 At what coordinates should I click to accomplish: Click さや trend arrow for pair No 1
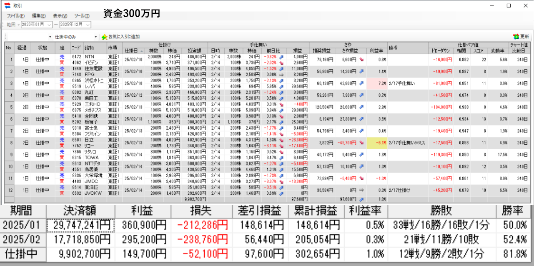click(361, 60)
